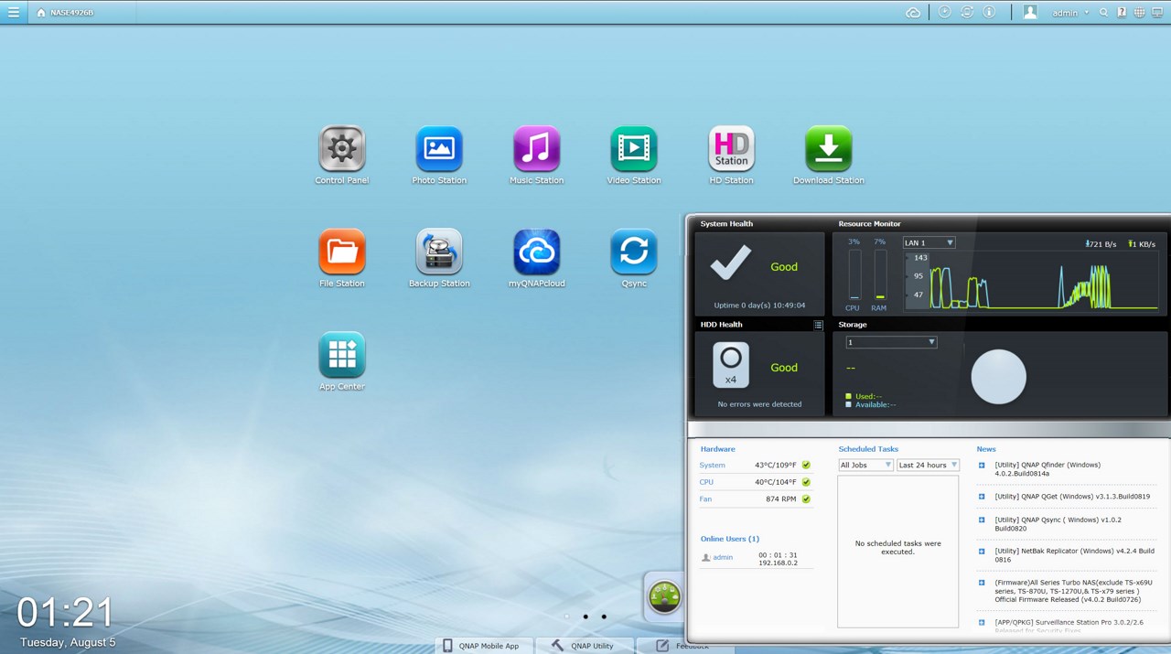Launch Video Station

tap(633, 149)
